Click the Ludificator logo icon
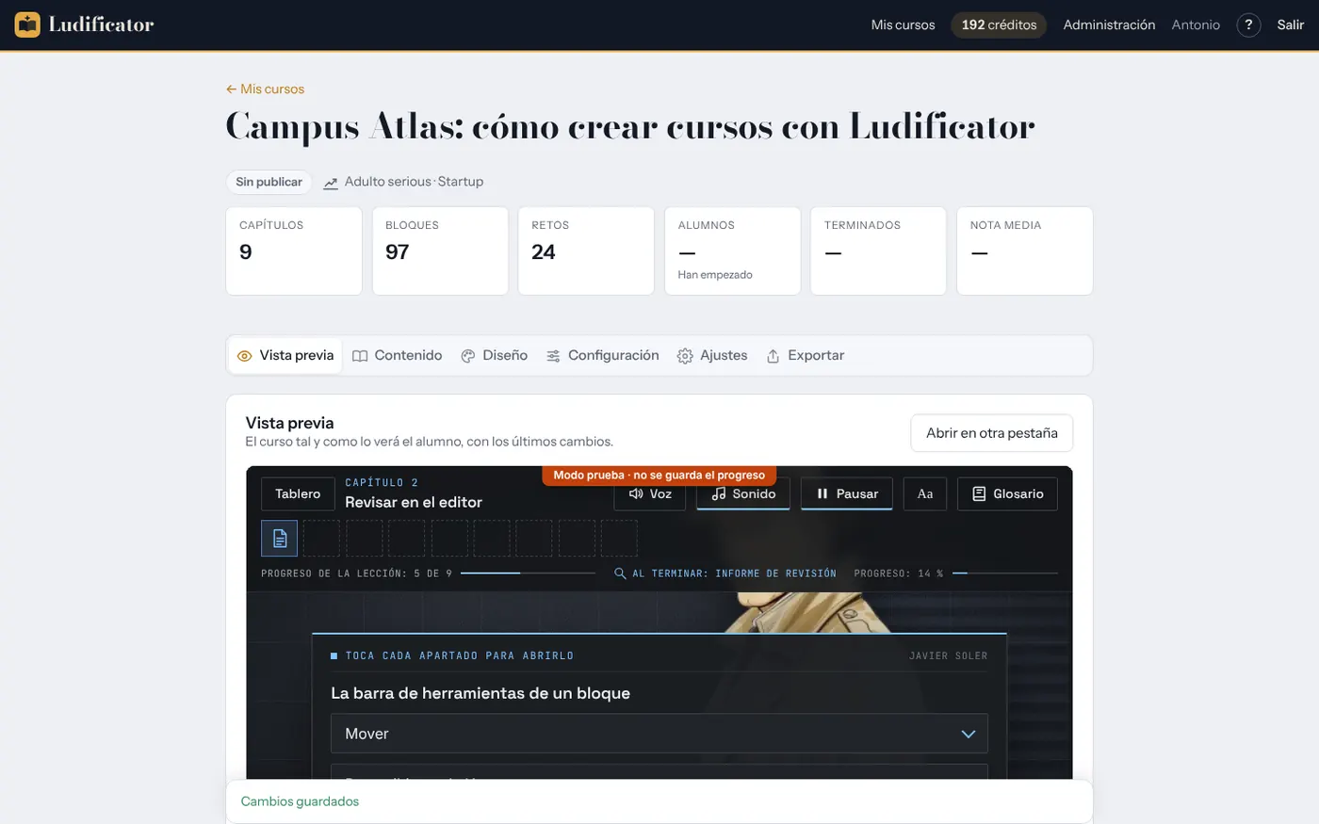 click(x=27, y=24)
